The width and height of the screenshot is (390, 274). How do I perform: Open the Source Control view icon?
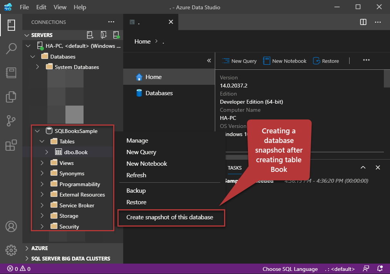pyautogui.click(x=11, y=121)
